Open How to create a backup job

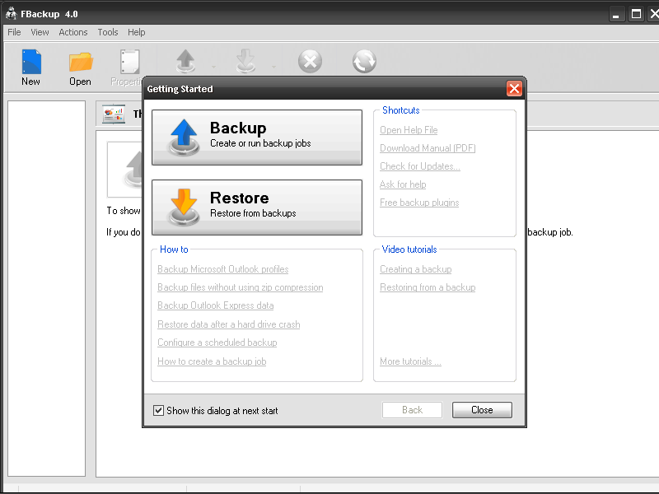(212, 361)
